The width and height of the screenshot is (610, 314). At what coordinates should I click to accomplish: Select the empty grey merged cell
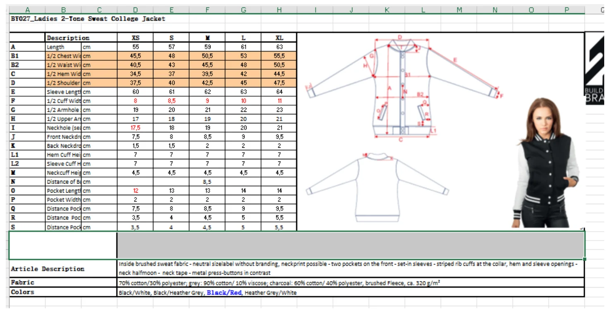[x=351, y=245]
